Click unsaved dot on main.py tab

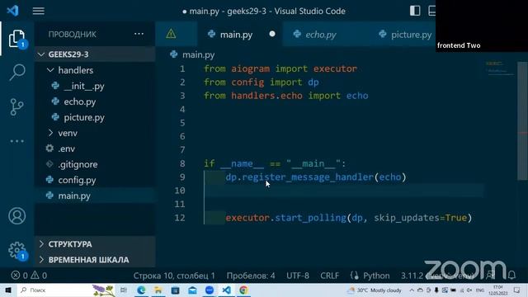(272, 34)
